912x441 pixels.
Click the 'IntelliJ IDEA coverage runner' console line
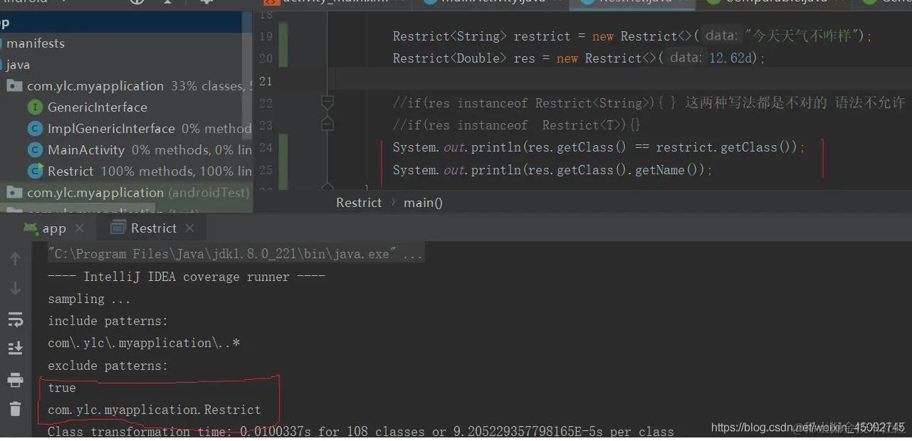pyautogui.click(x=187, y=277)
